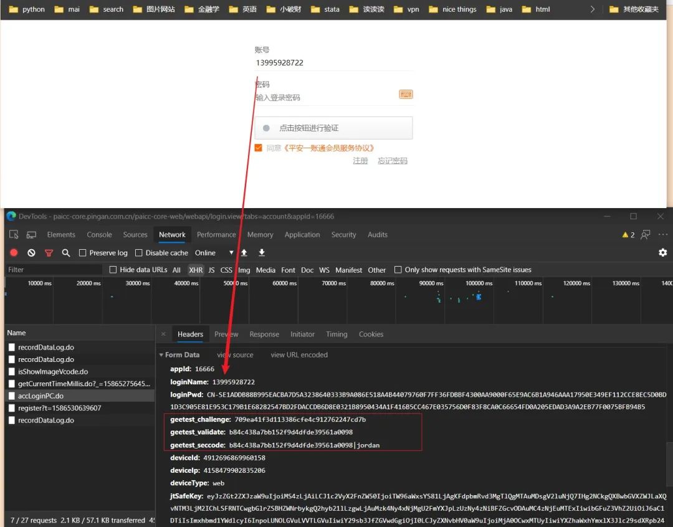Select getCurrentTimeMillis.do request

click(80, 384)
